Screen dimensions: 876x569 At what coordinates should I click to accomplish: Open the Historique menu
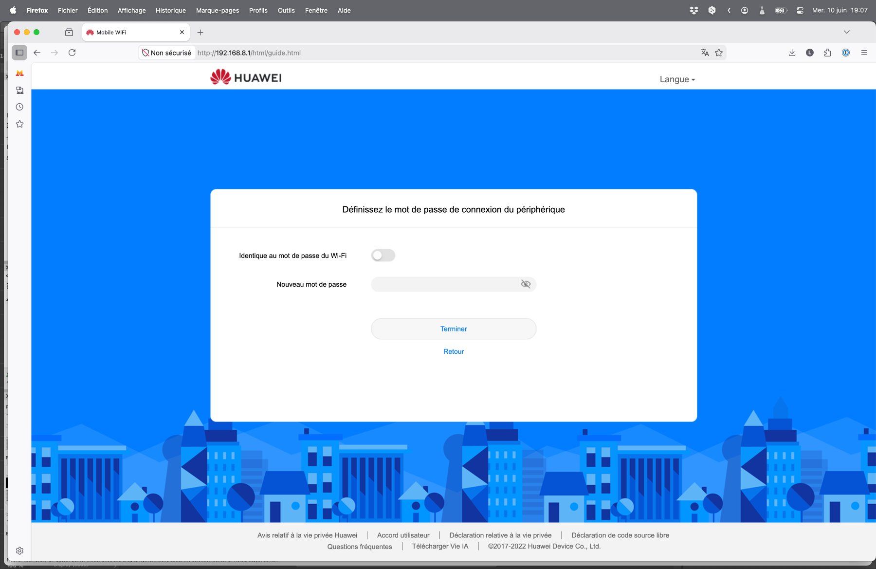click(171, 10)
